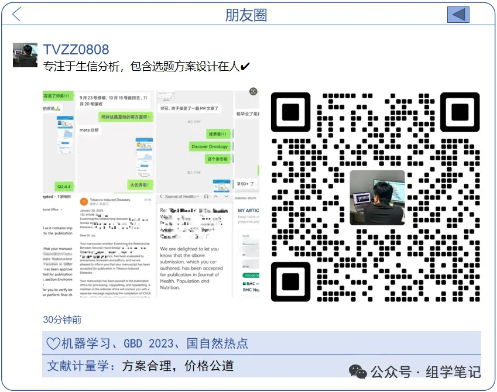Click the WeChat logo icon at bottom
Image resolution: width=497 pixels, height=392 pixels.
click(358, 372)
